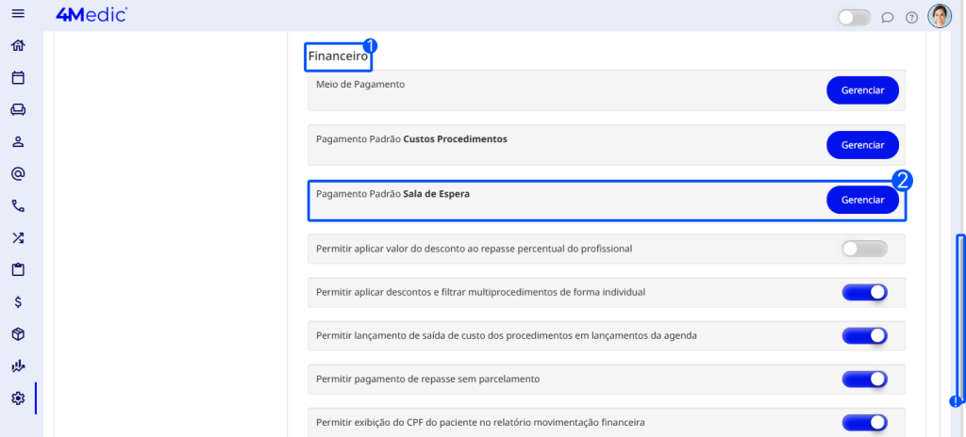Screen dimensions: 966x437
Task: Disable pagamento de repasse sem parcelamento
Action: coord(864,379)
